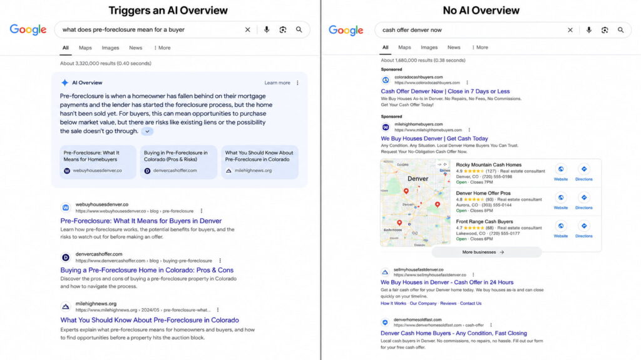Open Denver Home Offer Pros listing
The height and width of the screenshot is (360, 641).
[483, 194]
